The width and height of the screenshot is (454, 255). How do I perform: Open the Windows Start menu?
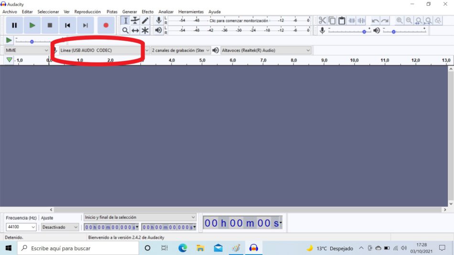point(9,248)
